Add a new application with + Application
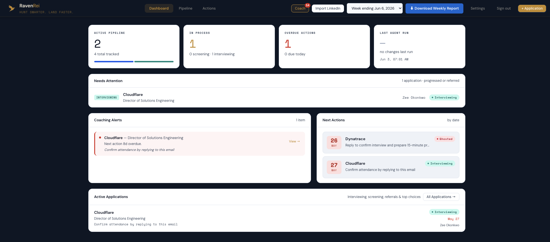Screen dimensions: 550x242 point(532,8)
